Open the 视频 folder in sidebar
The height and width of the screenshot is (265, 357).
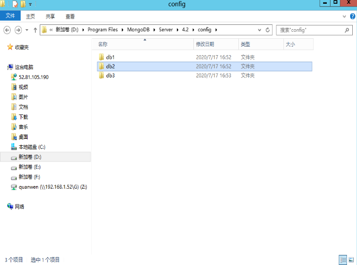(x=20, y=87)
